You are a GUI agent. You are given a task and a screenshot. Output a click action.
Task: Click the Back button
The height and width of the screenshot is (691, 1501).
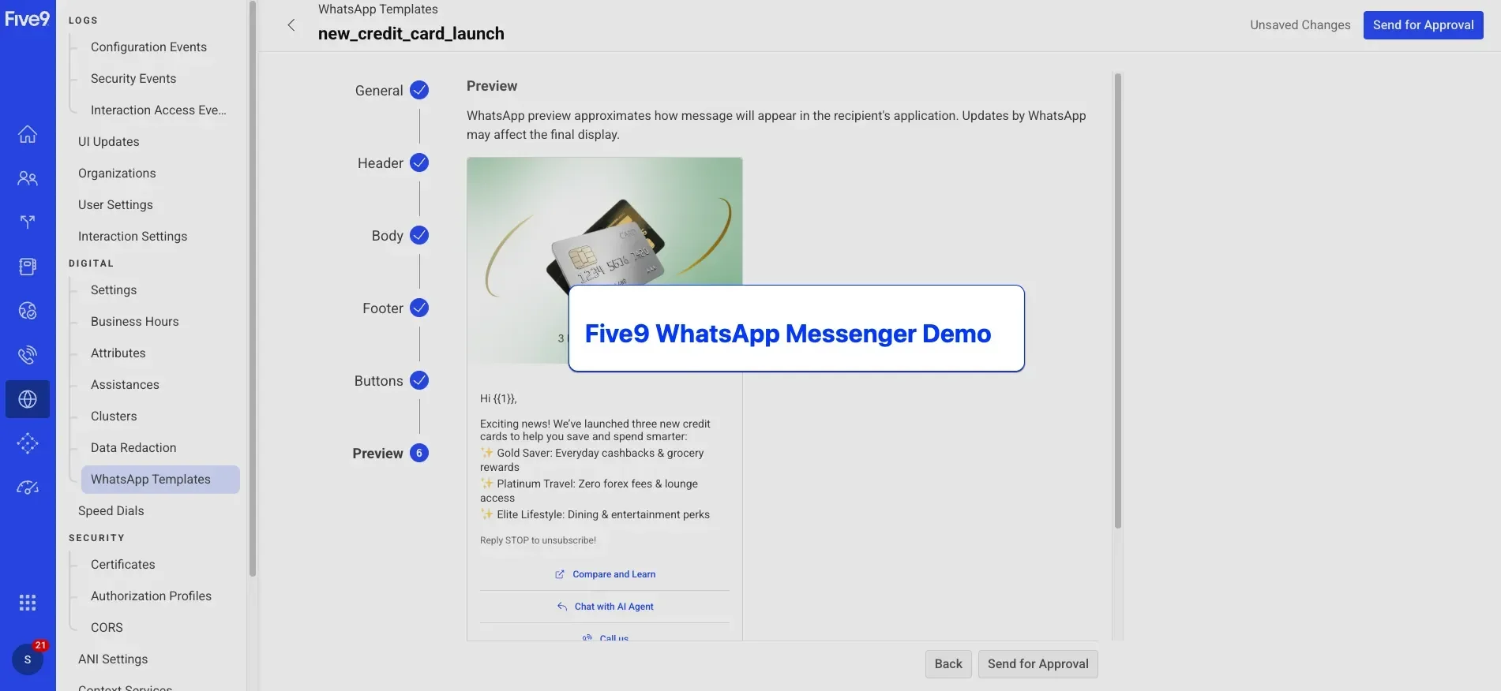pos(948,664)
